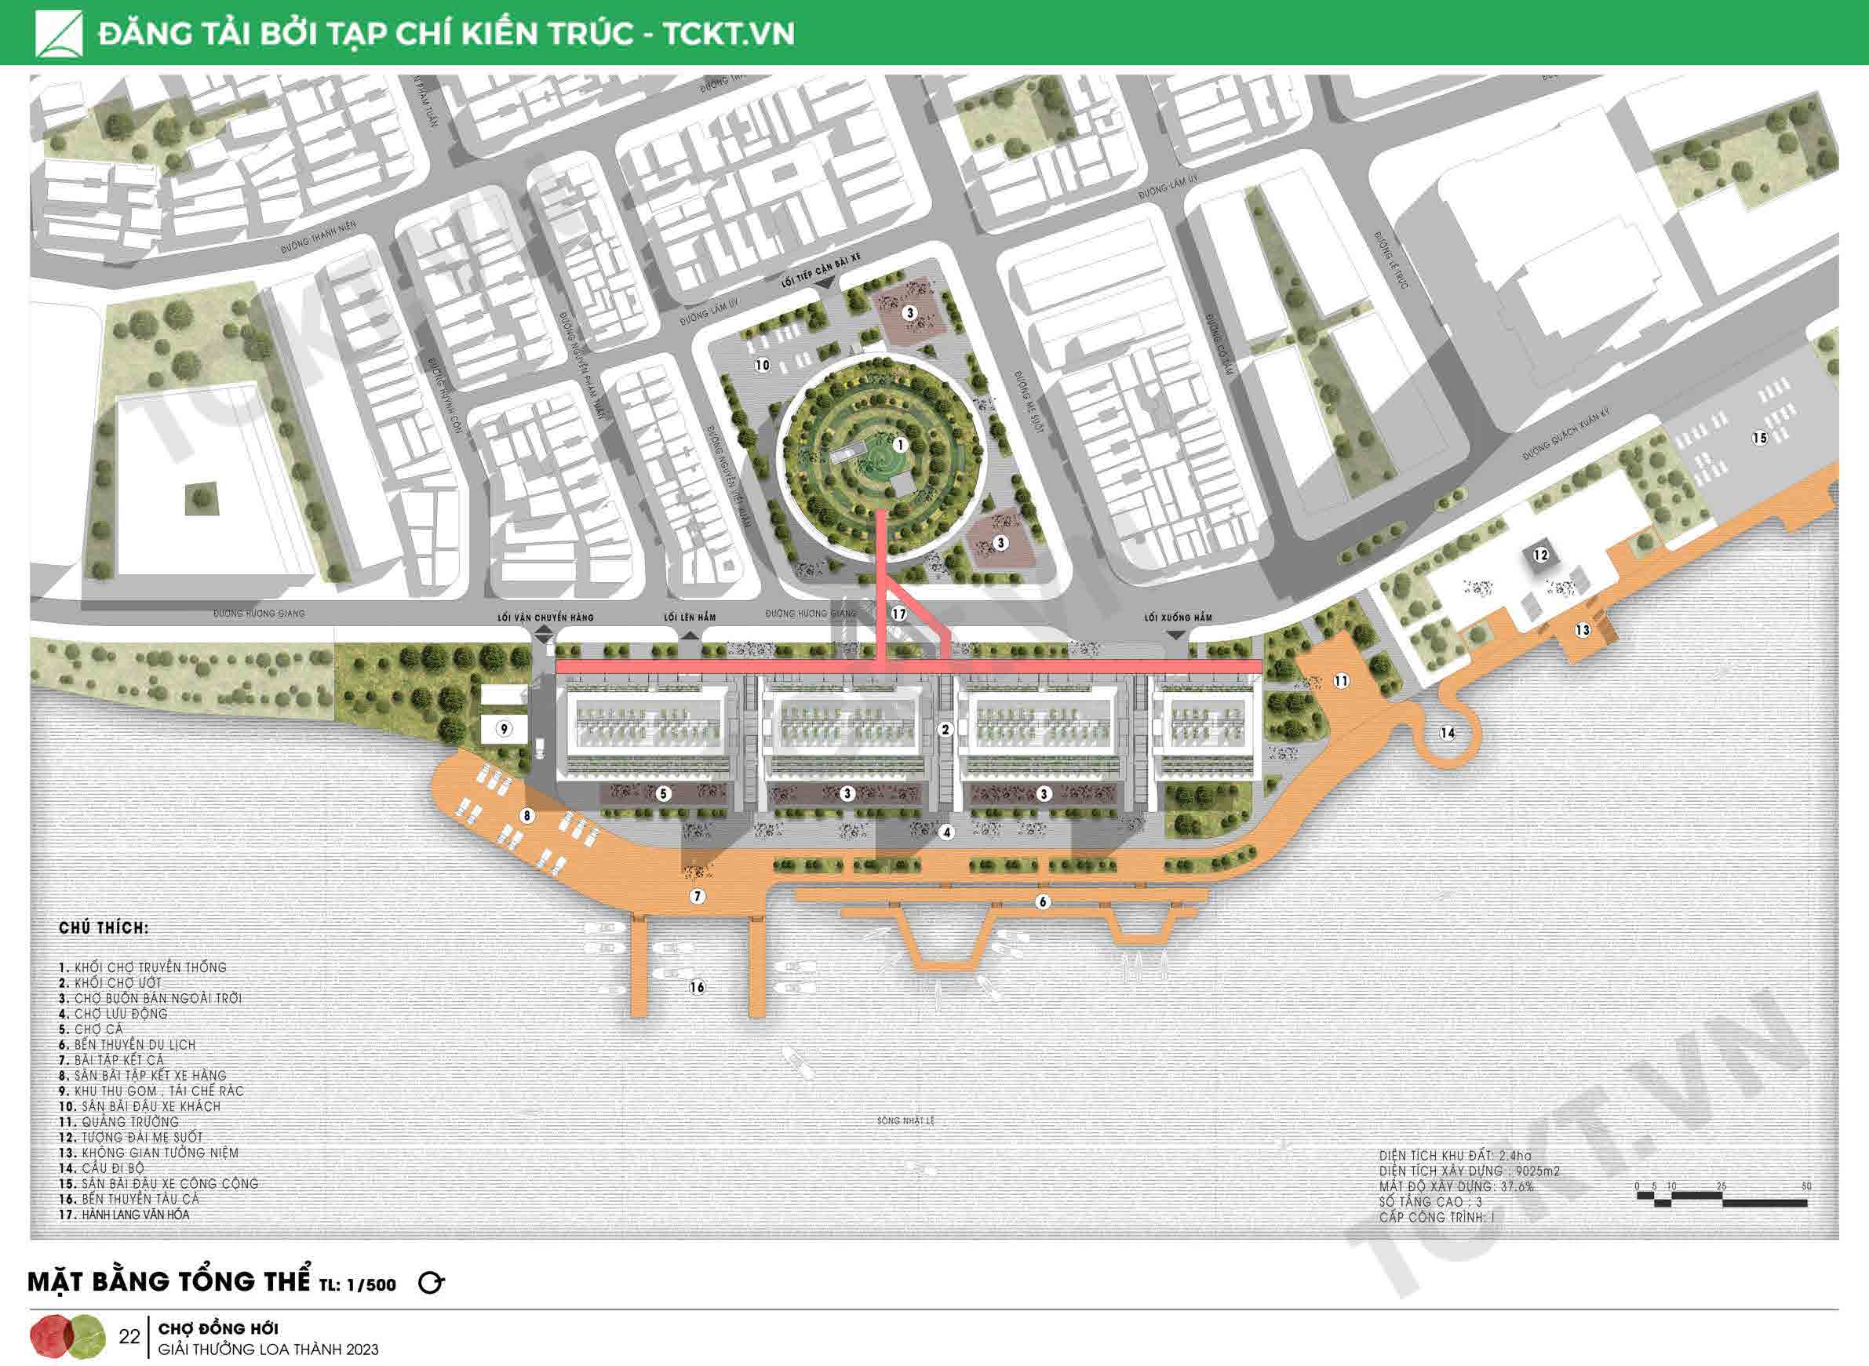Click the scale text TL: 1/500
The image size is (1869, 1366).
(359, 1285)
